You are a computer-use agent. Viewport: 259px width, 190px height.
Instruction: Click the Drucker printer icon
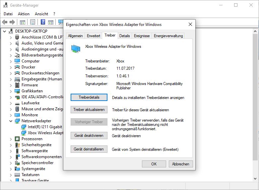(x=17, y=67)
